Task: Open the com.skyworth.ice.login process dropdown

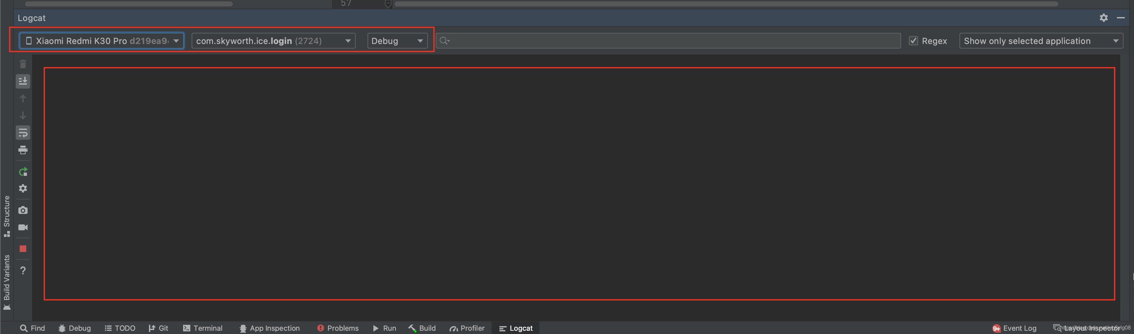Action: click(273, 40)
